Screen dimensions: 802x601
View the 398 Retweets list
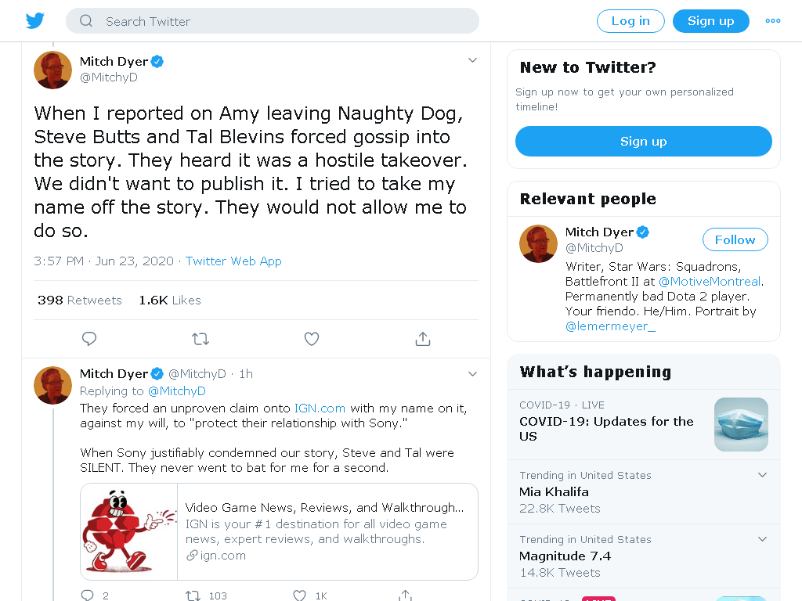click(80, 300)
